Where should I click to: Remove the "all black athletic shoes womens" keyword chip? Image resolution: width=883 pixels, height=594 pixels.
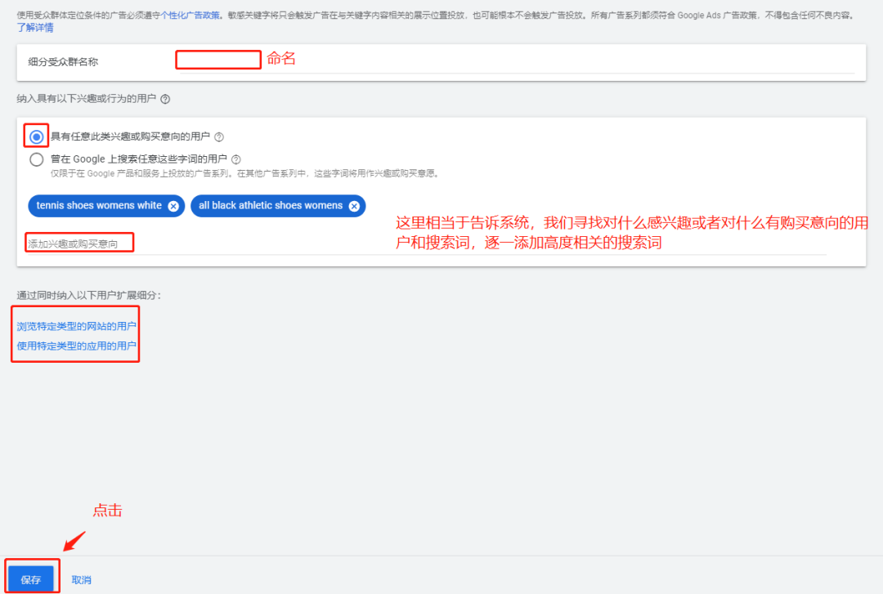coord(354,206)
